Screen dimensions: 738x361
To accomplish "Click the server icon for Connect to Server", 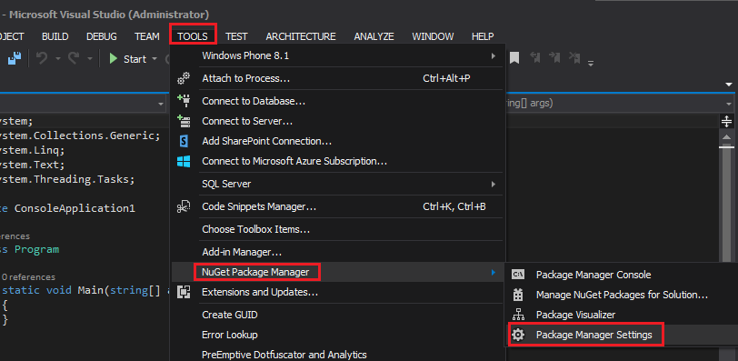I will tap(184, 121).
